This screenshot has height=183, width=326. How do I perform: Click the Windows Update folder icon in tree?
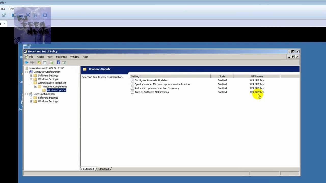coord(44,90)
